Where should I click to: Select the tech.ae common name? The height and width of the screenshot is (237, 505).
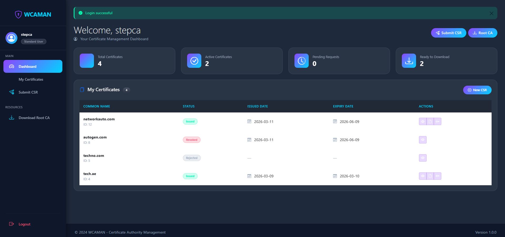(x=90, y=174)
